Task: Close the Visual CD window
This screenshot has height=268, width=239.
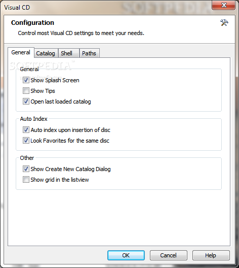Action: point(224,5)
